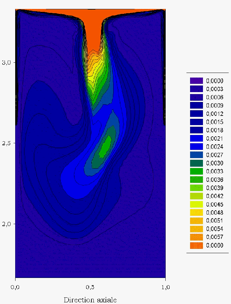Click the legend value text 0,0021
The width and height of the screenshot is (231, 304).
click(x=215, y=138)
